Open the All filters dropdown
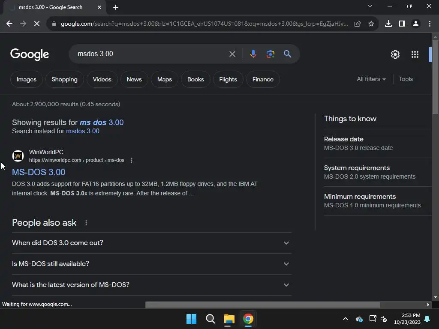 (x=371, y=79)
